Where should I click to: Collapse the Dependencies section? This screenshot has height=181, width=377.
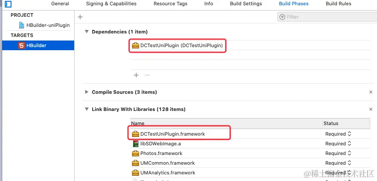87,32
